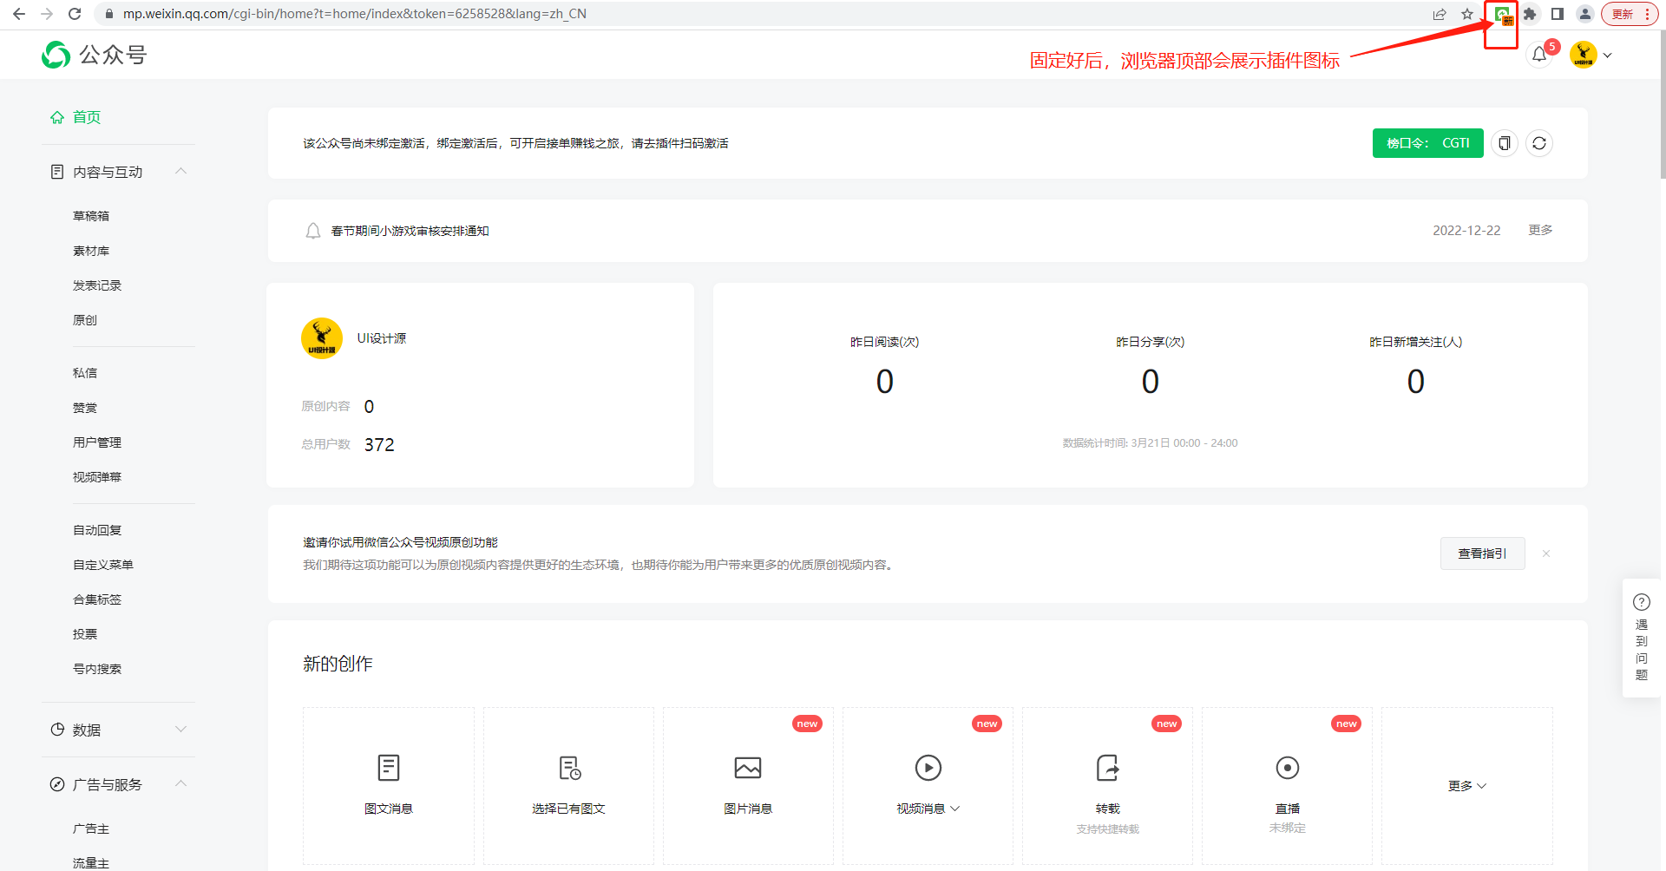
Task: Open 用户管理 from the sidebar
Action: coord(97,442)
